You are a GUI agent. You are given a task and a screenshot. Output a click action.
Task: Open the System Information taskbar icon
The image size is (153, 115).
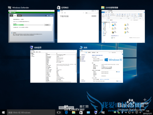click(x=95, y=112)
